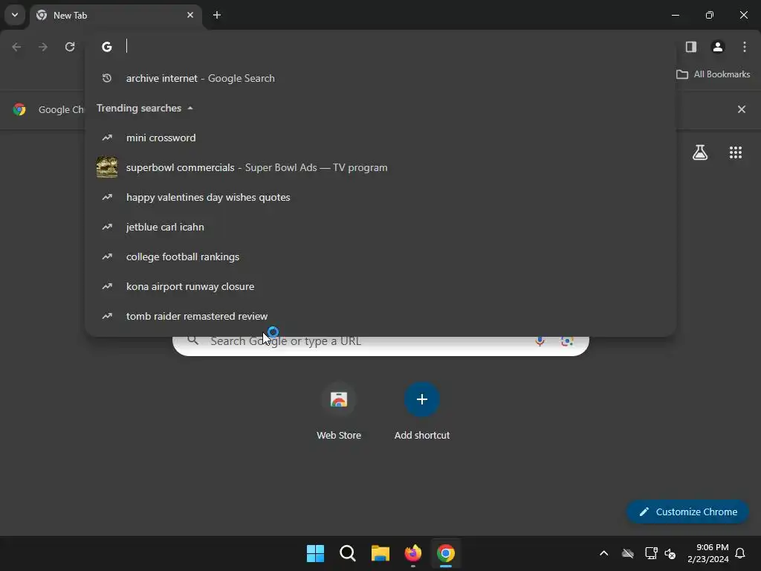Image resolution: width=761 pixels, height=571 pixels.
Task: Select 'happy valentines day wishes quotes' suggestion
Action: (x=380, y=197)
